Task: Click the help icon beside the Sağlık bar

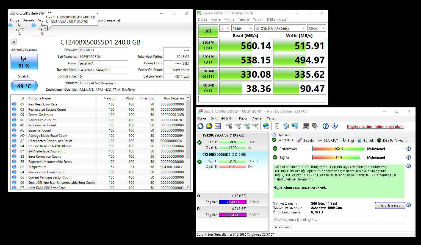Action: click(409, 157)
